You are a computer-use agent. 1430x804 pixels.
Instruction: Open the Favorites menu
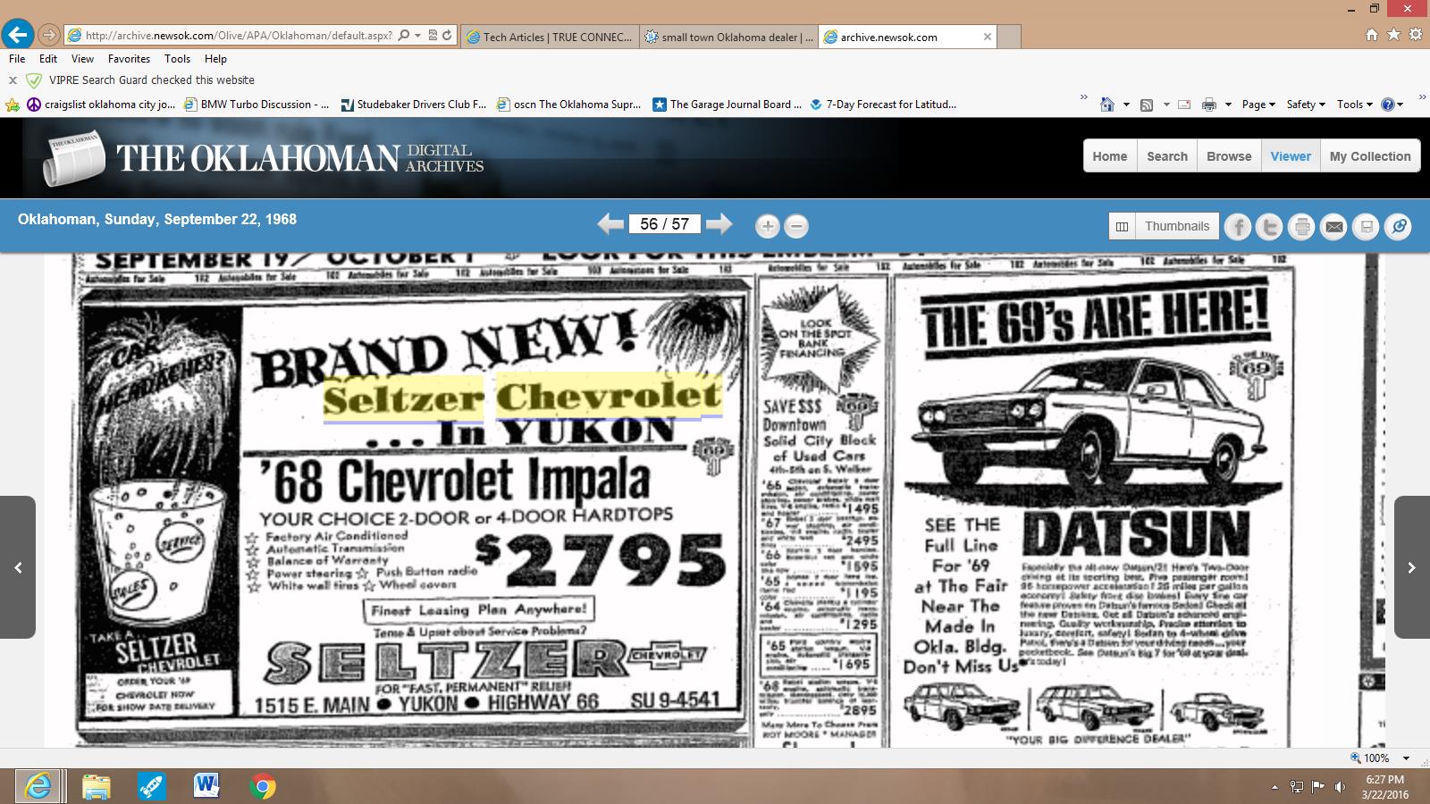129,59
